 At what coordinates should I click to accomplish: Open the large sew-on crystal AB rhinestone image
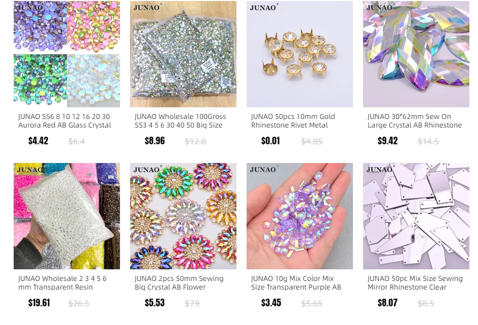416,54
